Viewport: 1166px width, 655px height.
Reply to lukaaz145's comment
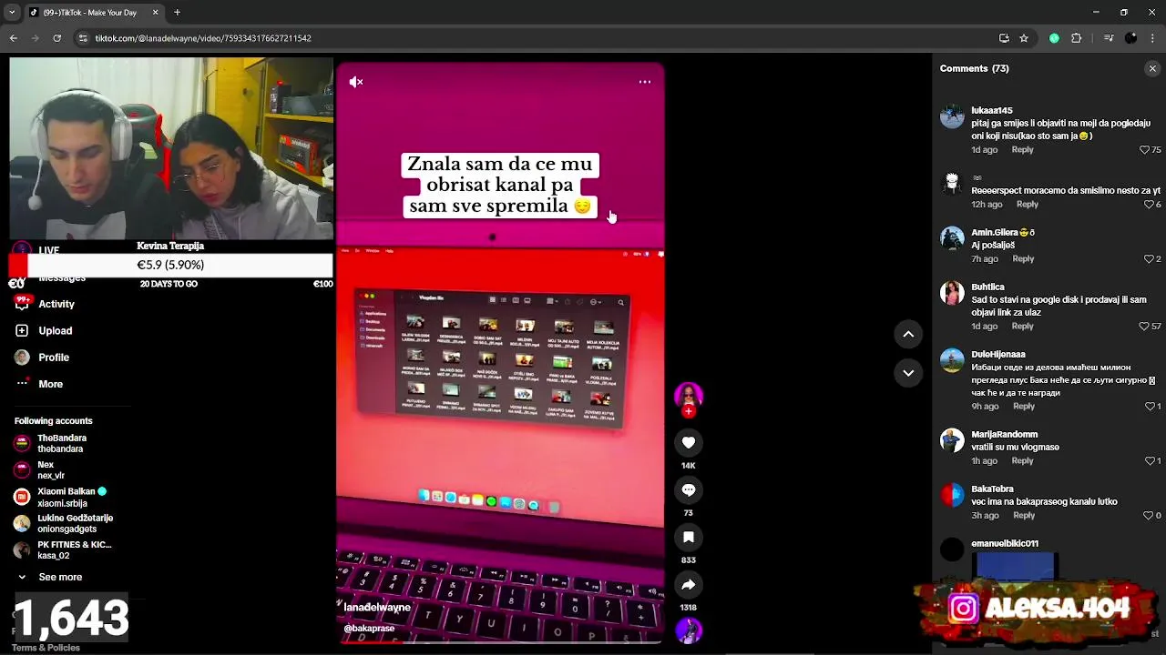(1022, 150)
